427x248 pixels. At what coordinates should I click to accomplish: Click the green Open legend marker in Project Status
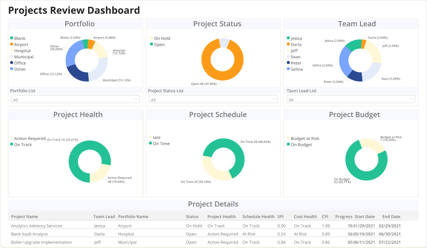(x=151, y=44)
